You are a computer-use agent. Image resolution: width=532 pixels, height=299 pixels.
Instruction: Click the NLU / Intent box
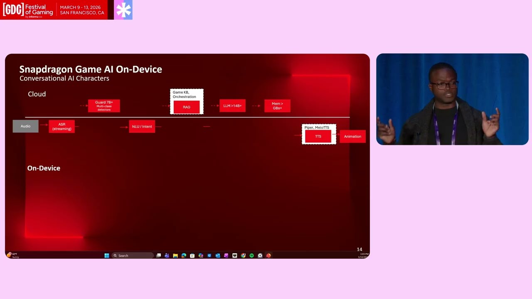coord(142,127)
